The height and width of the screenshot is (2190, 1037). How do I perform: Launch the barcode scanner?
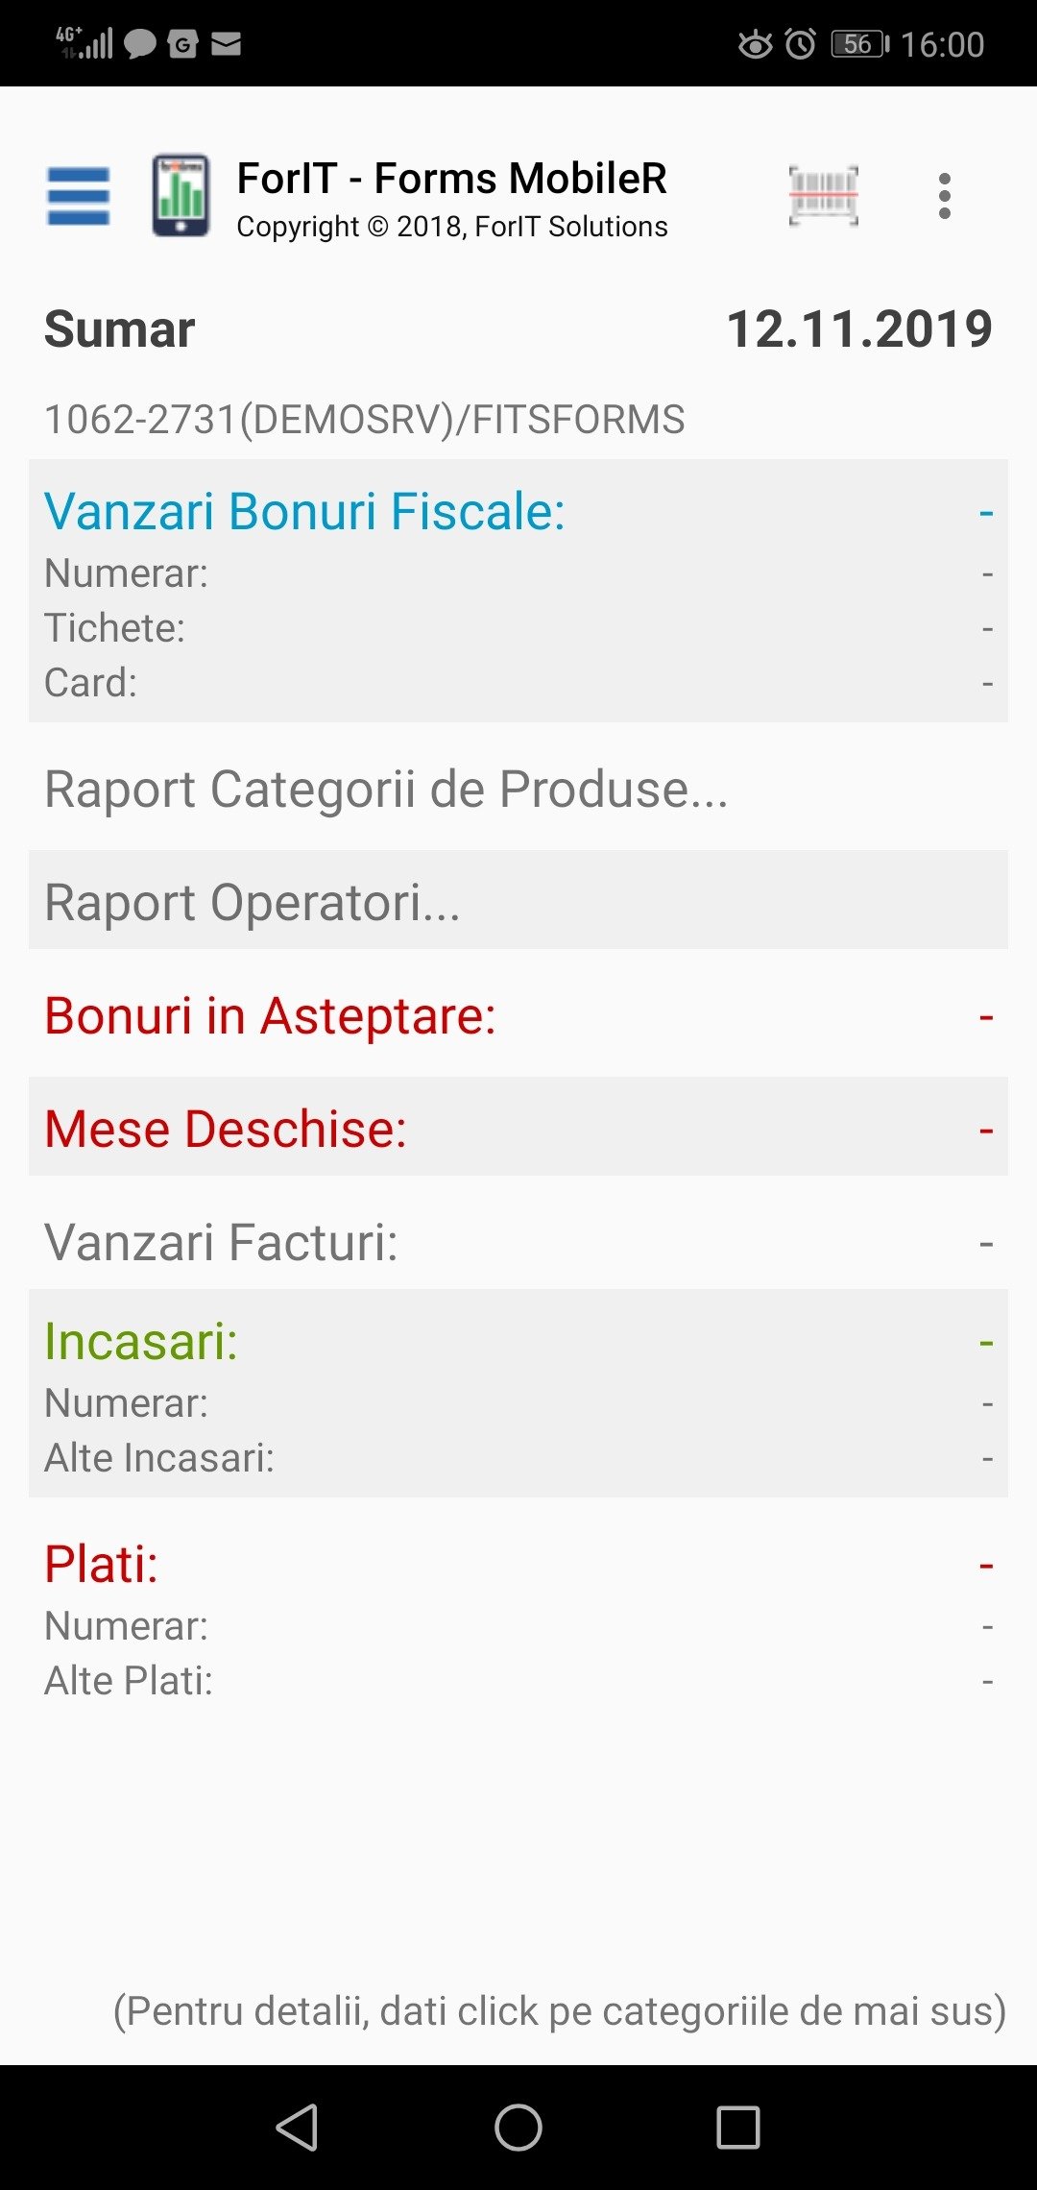pos(823,196)
